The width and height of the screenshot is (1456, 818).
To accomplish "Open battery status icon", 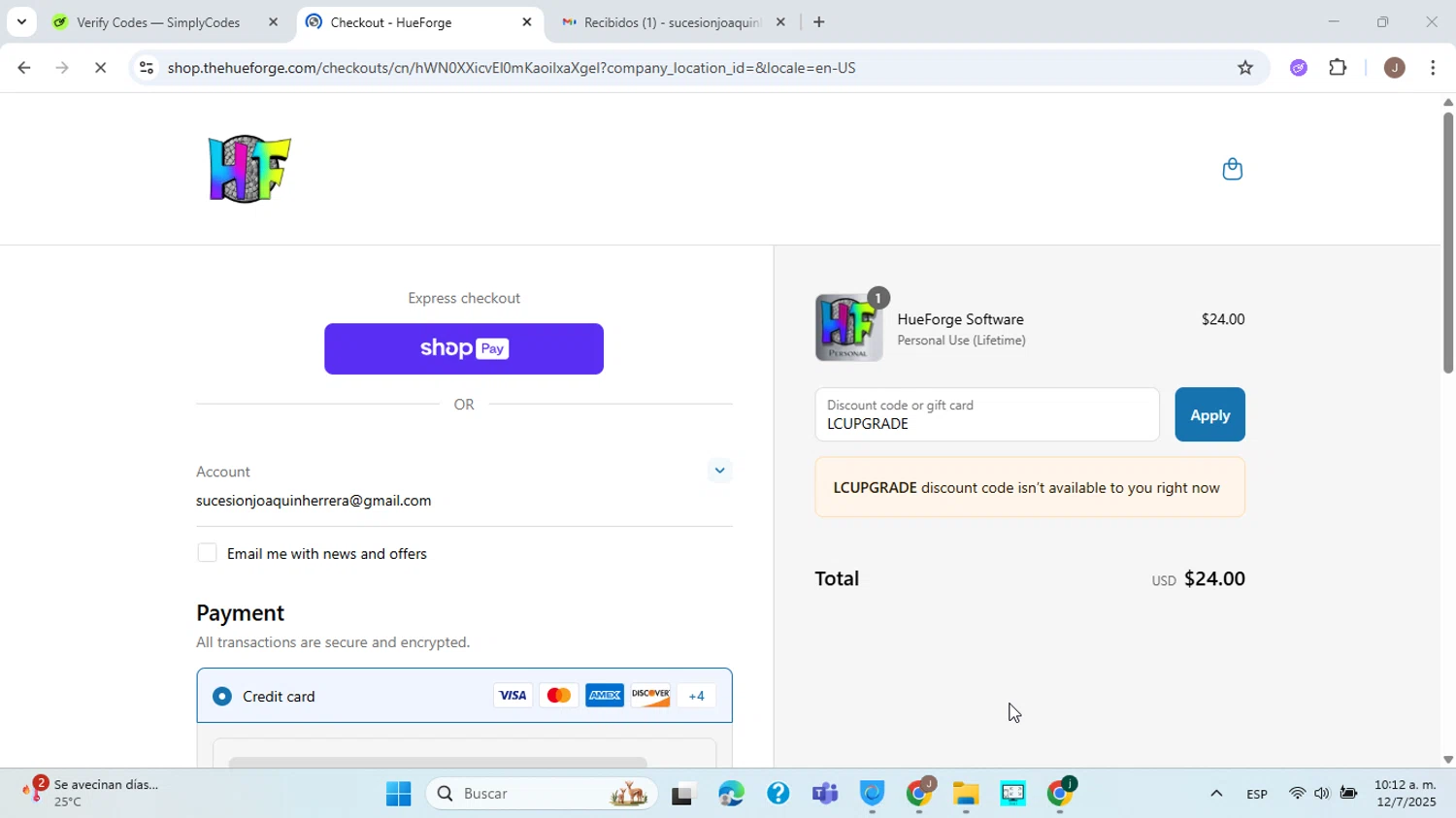I will (x=1348, y=794).
